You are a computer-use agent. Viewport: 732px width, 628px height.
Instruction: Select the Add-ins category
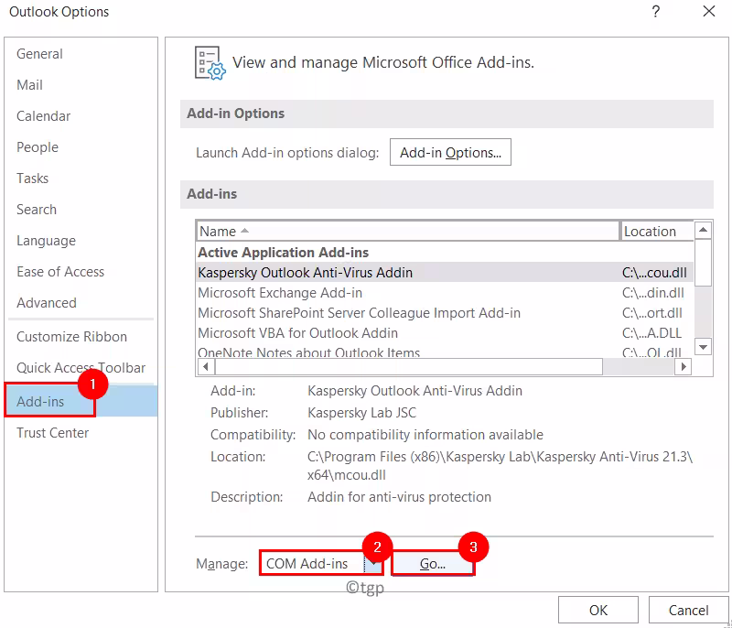tap(40, 402)
